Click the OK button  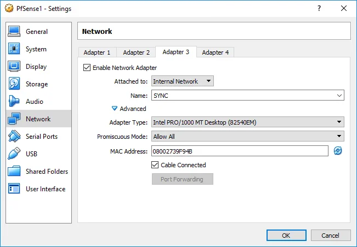pos(286,236)
